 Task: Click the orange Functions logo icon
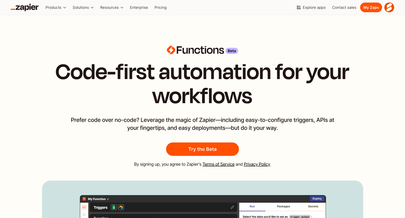pyautogui.click(x=171, y=50)
